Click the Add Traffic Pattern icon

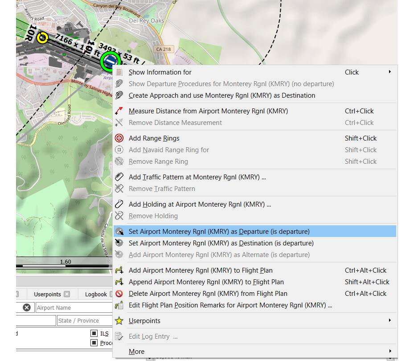tap(119, 177)
